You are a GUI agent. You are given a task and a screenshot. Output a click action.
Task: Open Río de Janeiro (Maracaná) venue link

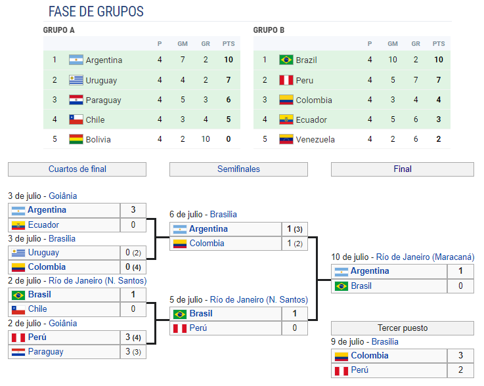point(425,257)
